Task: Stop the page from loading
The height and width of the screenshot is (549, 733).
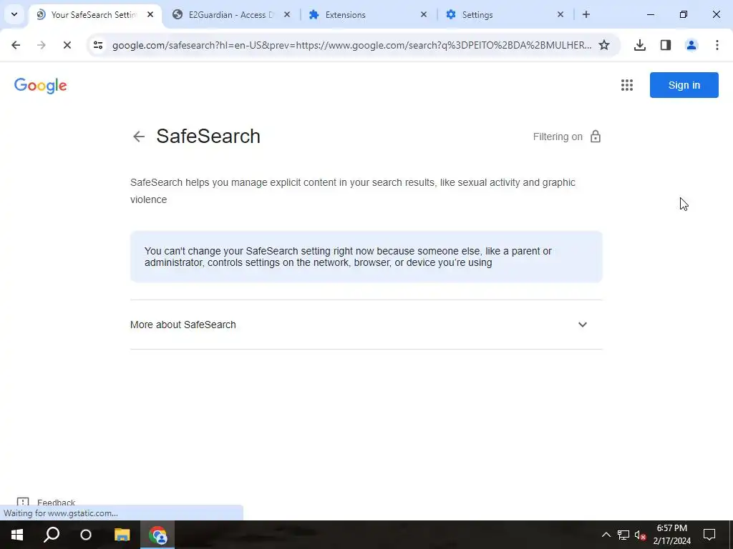Action: point(67,45)
